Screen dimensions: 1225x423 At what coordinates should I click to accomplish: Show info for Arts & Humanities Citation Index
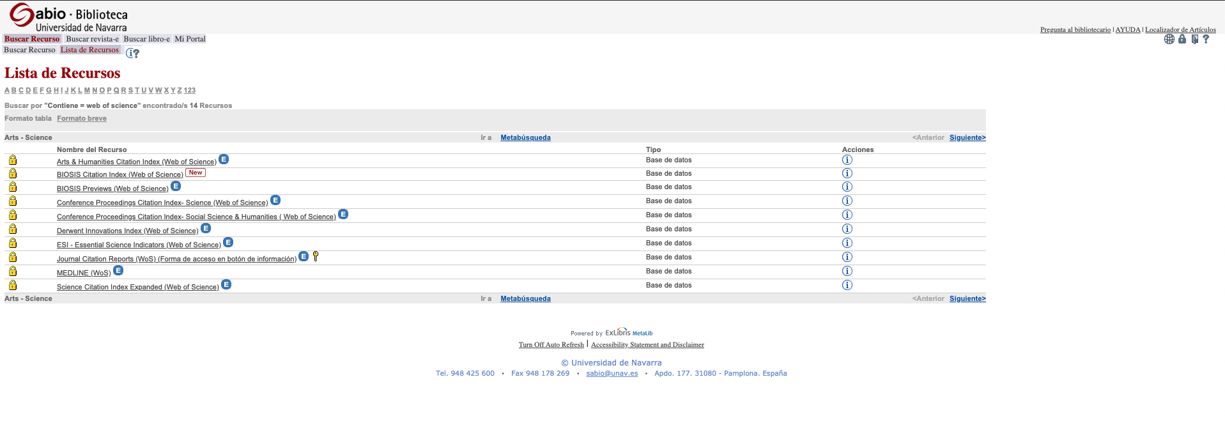click(x=847, y=160)
